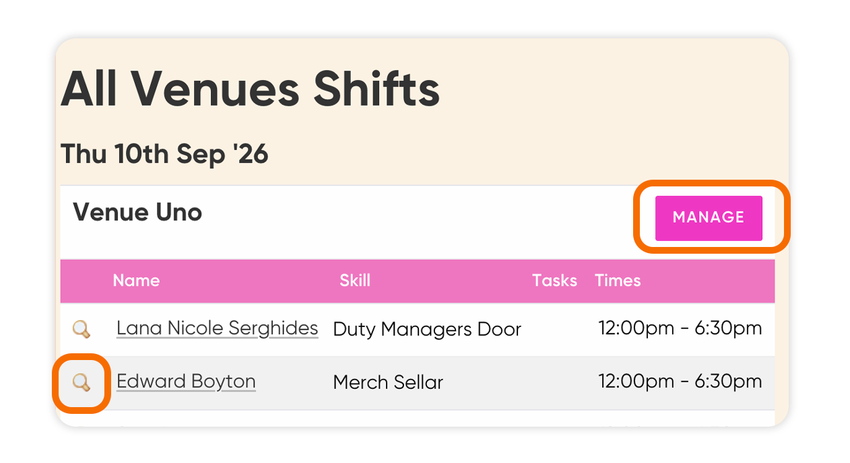Open the Edward Boyton name link
This screenshot has height=463, width=850.
[186, 382]
